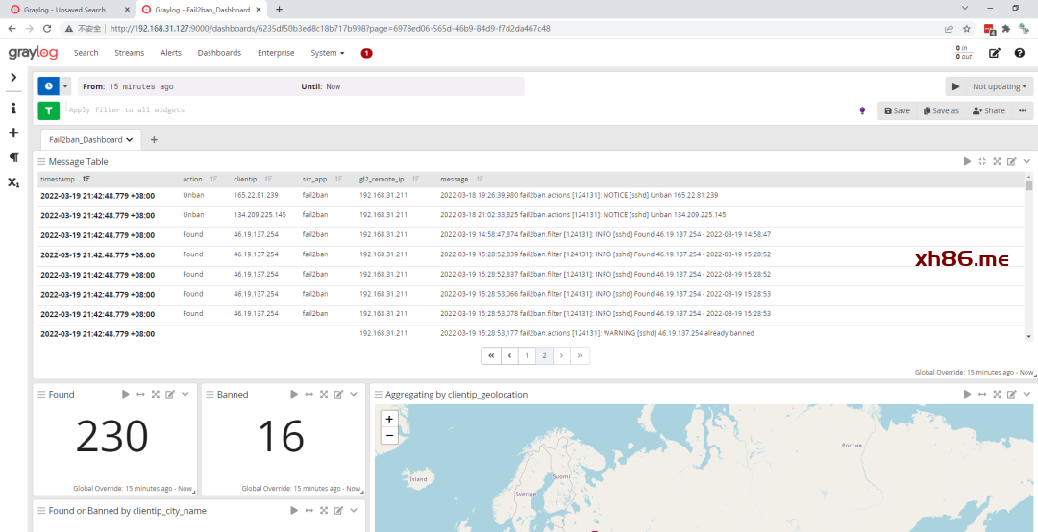This screenshot has width=1038, height=532.
Task: Edit the Message Table widget
Action: click(1011, 162)
